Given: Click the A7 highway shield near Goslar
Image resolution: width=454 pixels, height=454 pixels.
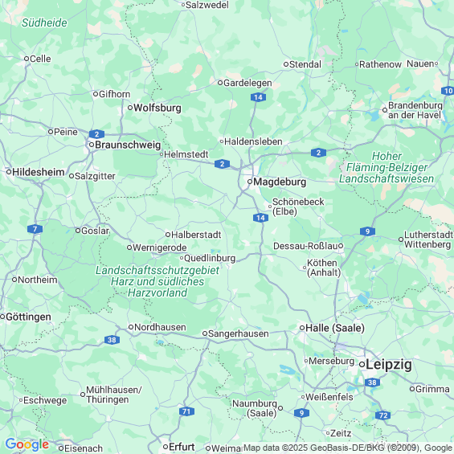Looking at the screenshot, I should coord(35,229).
